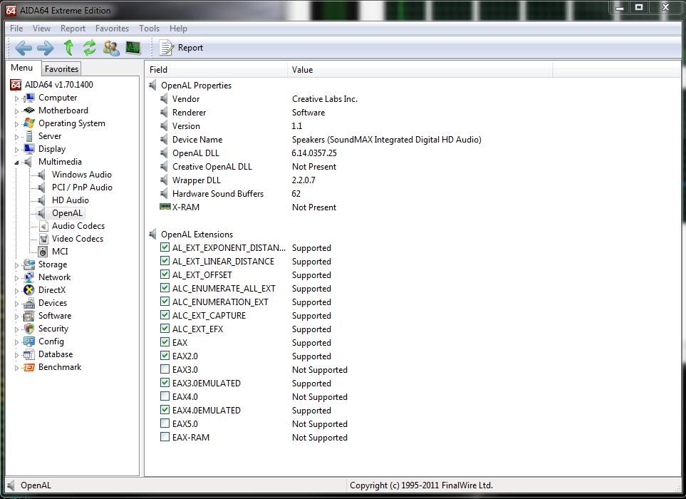Image resolution: width=686 pixels, height=499 pixels.
Task: Click the Security shield icon
Action: pos(29,329)
